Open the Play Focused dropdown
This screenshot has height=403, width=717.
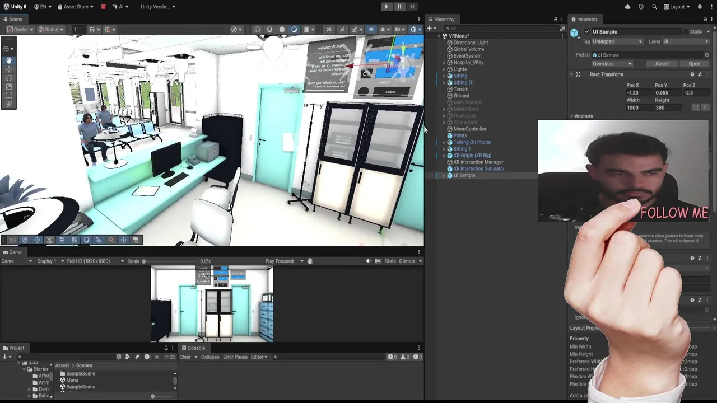pyautogui.click(x=284, y=261)
